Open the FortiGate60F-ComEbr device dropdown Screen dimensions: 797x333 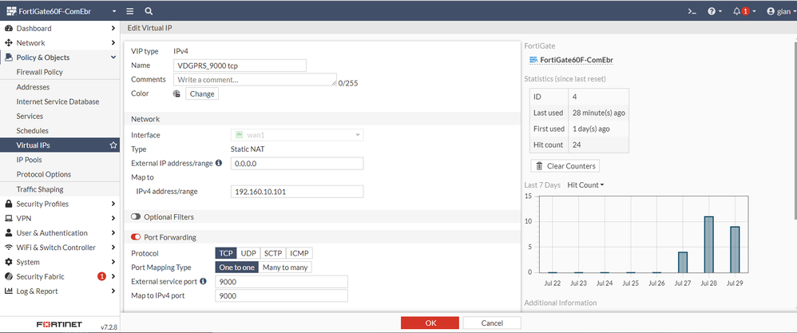[61, 10]
